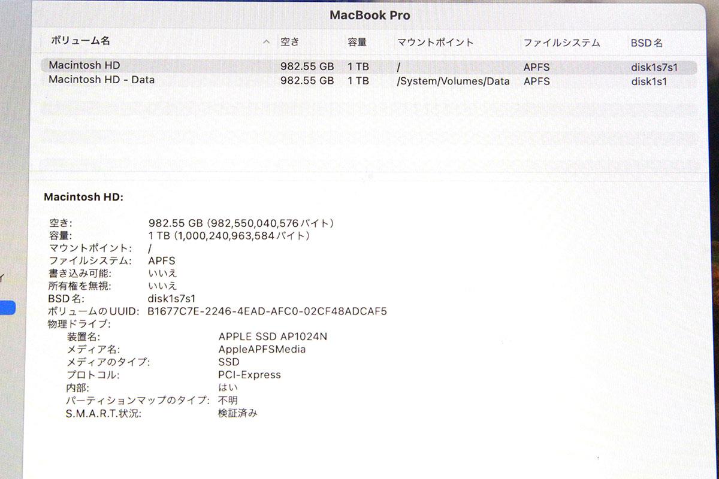The image size is (719, 479).
Task: Click the disk1s7s1 cell in volume table
Action: click(654, 68)
